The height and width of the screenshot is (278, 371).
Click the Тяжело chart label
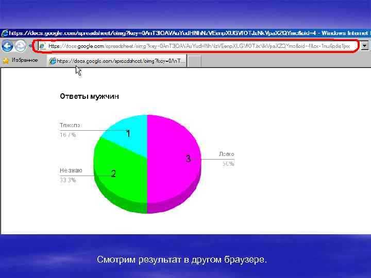70,125
